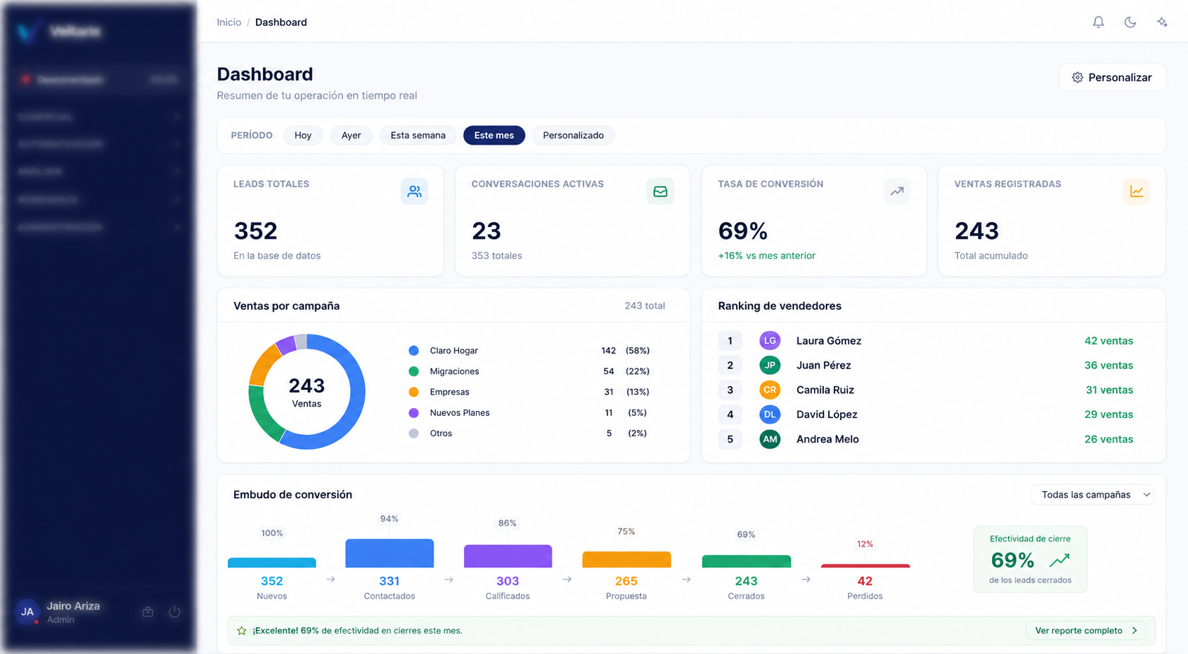Click the 353 totales subtext
Screen dimensions: 1188x654
tap(497, 256)
